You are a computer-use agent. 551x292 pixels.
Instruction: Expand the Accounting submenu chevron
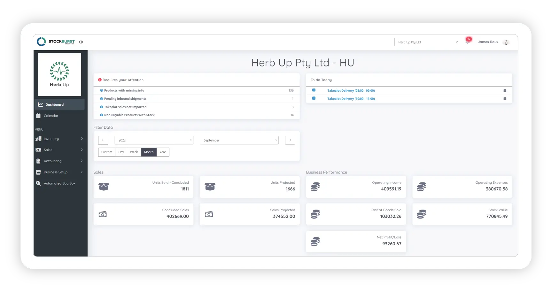tap(82, 161)
